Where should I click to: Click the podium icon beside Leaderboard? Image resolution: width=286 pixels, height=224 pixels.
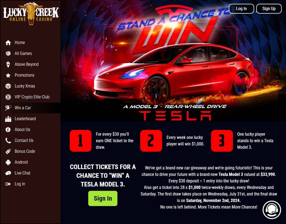(x=8, y=119)
